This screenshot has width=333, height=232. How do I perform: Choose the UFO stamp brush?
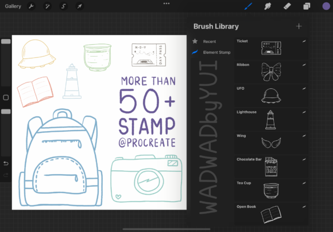(271, 96)
